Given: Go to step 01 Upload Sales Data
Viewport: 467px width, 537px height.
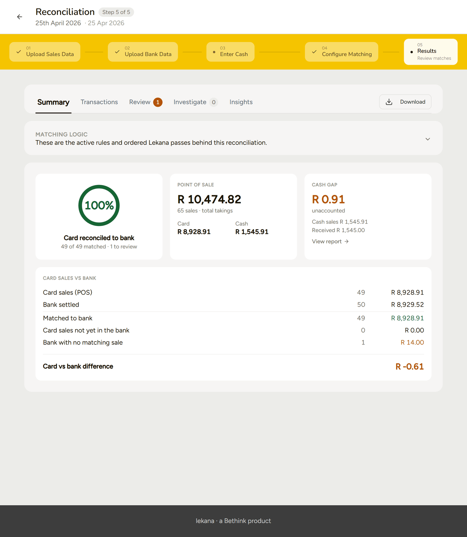Looking at the screenshot, I should (45, 52).
